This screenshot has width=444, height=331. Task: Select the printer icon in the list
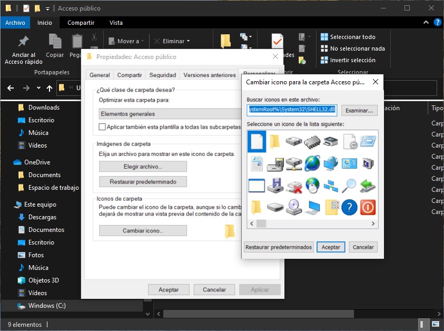pyautogui.click(x=330, y=141)
